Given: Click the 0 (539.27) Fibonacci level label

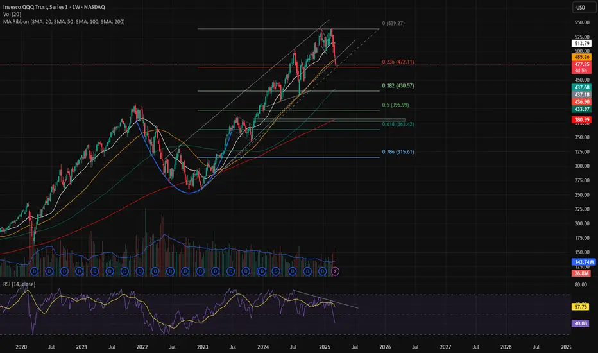Looking at the screenshot, I should (x=393, y=23).
